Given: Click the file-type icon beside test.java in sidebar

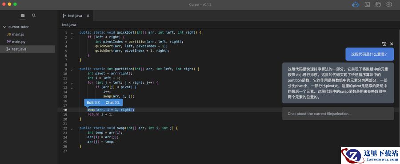Looking at the screenshot, I should pos(8,49).
